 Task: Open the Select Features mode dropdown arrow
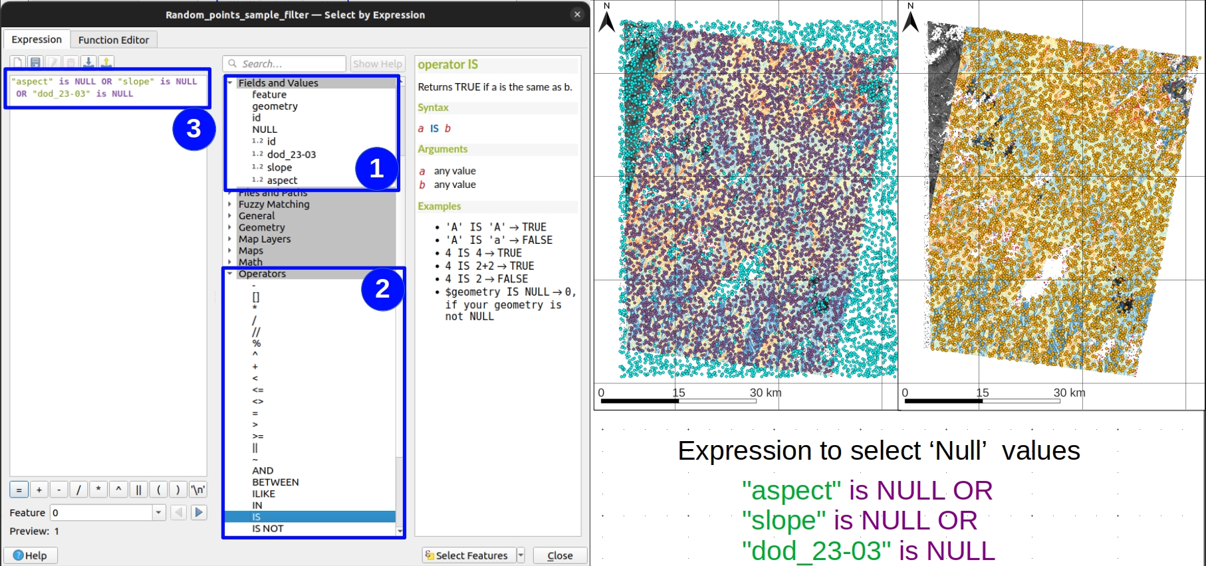coord(521,555)
